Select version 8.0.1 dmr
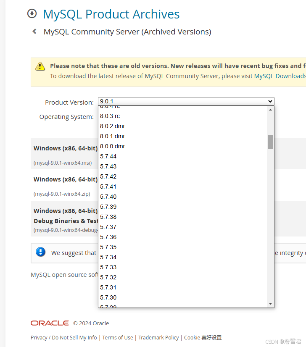 click(x=183, y=136)
